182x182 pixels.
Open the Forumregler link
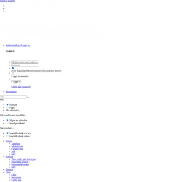tap(17, 149)
